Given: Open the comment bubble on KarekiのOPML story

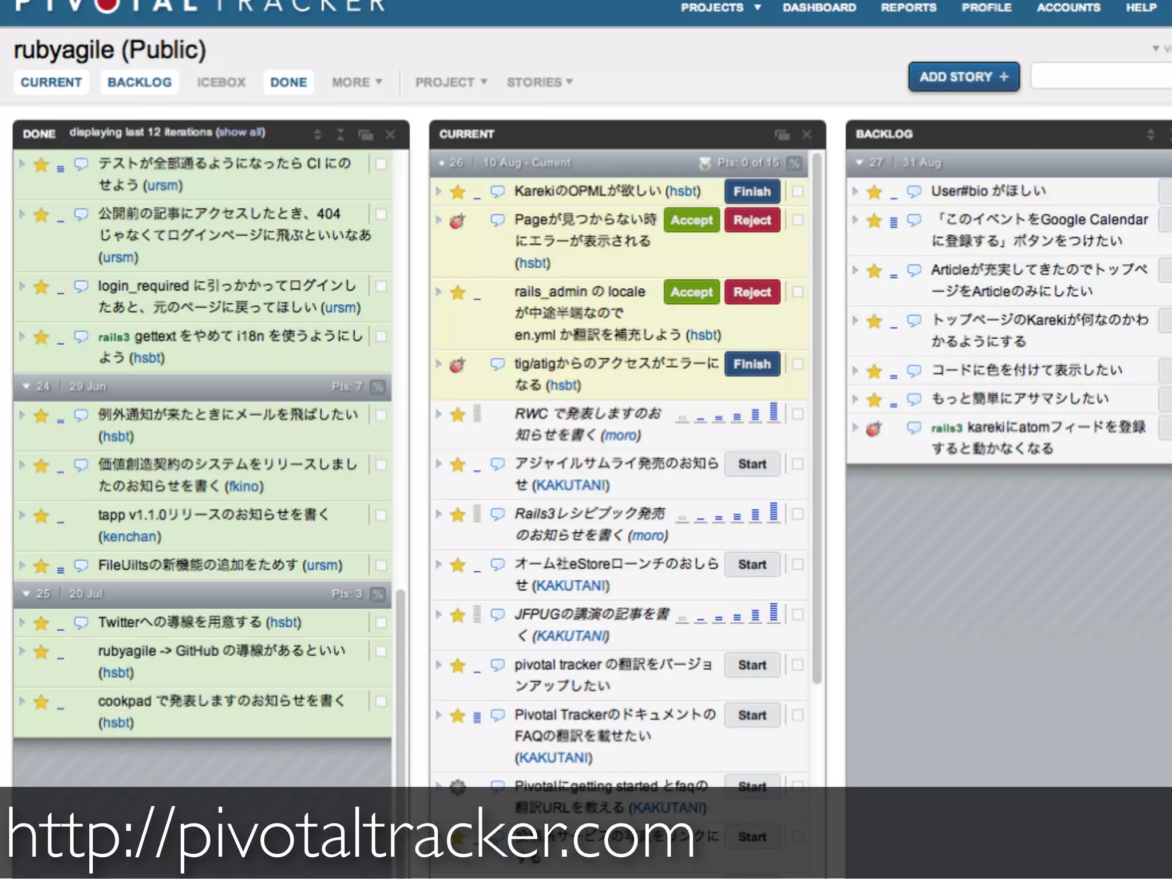Looking at the screenshot, I should [x=498, y=191].
